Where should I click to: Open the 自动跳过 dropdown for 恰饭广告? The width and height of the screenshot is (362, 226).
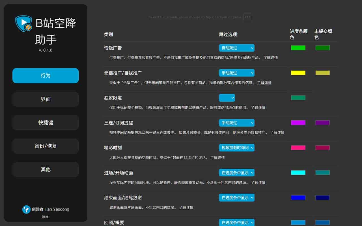(x=236, y=48)
